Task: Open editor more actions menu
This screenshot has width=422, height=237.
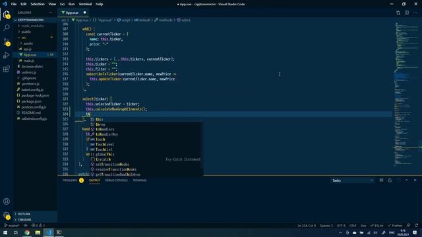Action: point(415,13)
